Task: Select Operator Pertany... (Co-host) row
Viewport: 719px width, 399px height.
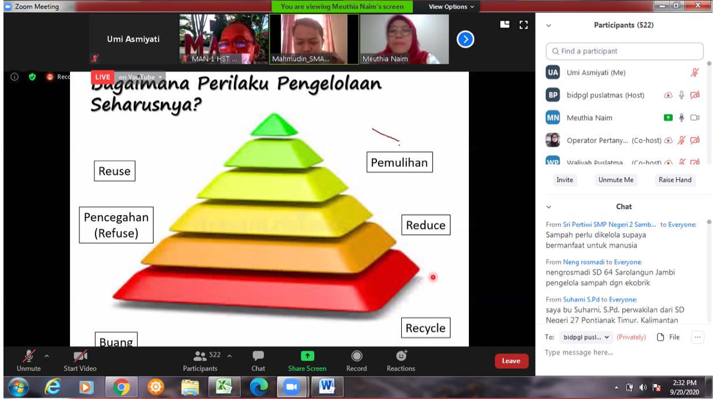Action: [x=624, y=140]
